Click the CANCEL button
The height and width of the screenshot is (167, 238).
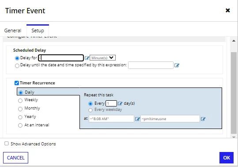pyautogui.click(x=15, y=158)
